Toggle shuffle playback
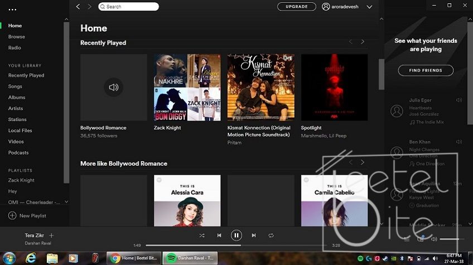 202,235
